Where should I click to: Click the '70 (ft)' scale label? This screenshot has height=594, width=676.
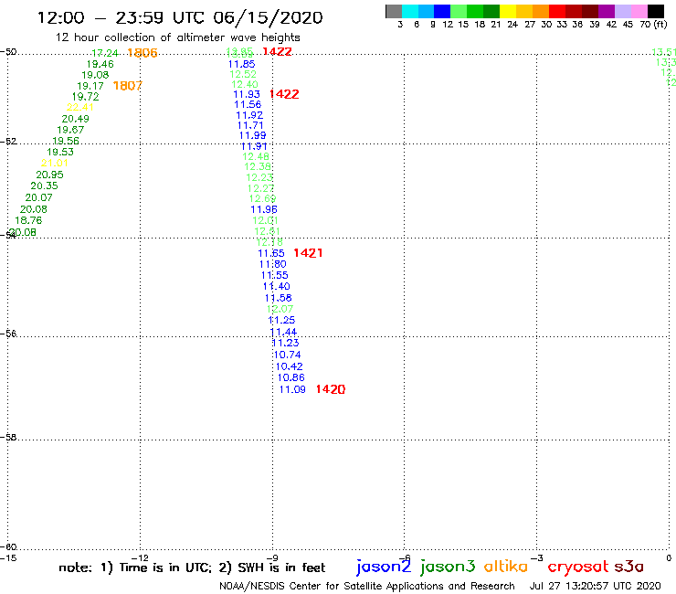pos(653,25)
